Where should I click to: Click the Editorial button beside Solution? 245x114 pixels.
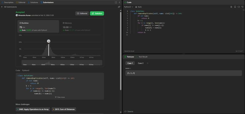(x=82, y=13)
